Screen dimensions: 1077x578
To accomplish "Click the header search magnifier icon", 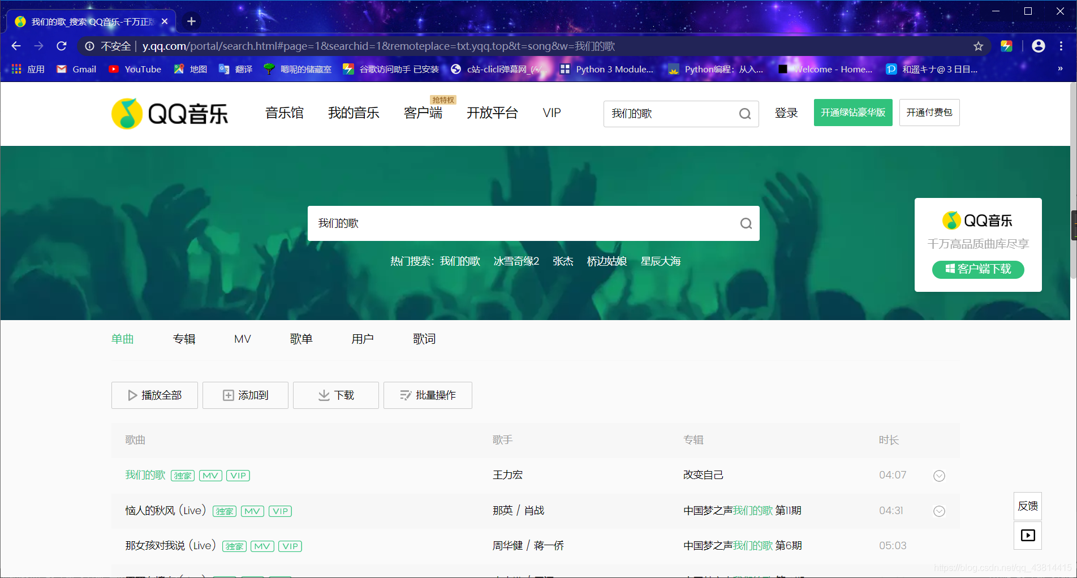I will click(x=745, y=114).
